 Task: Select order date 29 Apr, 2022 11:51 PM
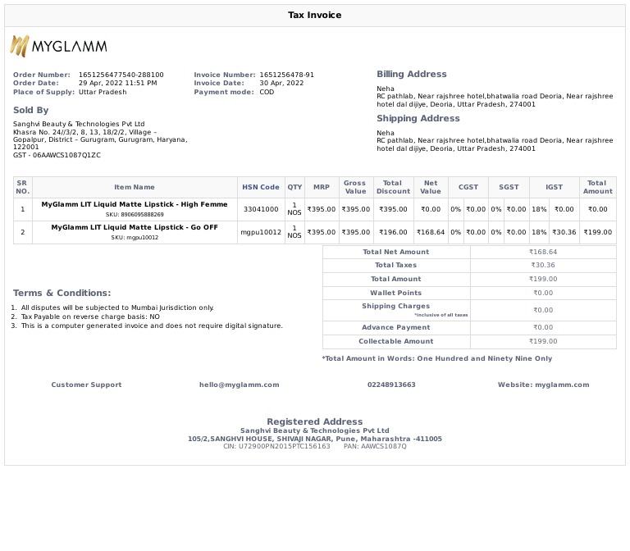coord(118,83)
